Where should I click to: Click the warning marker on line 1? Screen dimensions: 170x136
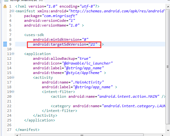(5, 6)
